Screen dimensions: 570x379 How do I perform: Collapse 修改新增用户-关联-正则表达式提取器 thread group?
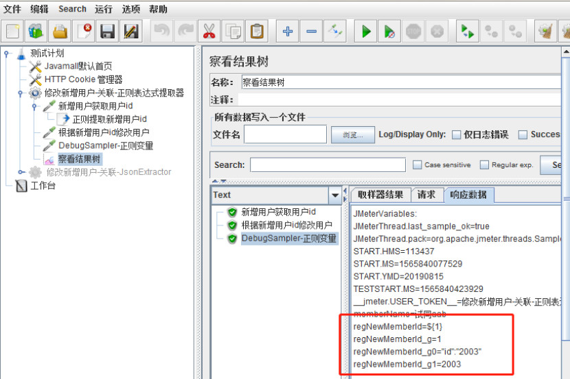[x=21, y=93]
